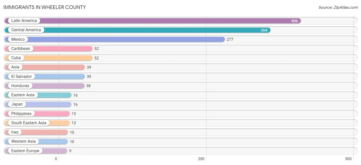Click the Japan bar label
The image size is (361, 165).
tap(17, 104)
